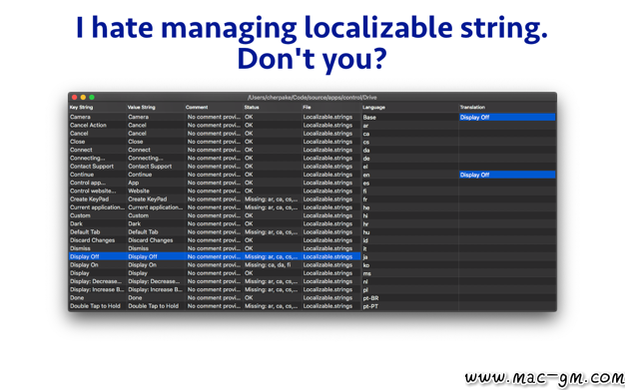Click the empty translation cell for fr
The width and height of the screenshot is (625, 390).
tap(507, 199)
